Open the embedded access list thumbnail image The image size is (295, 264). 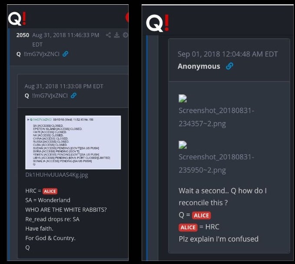click(x=73, y=142)
